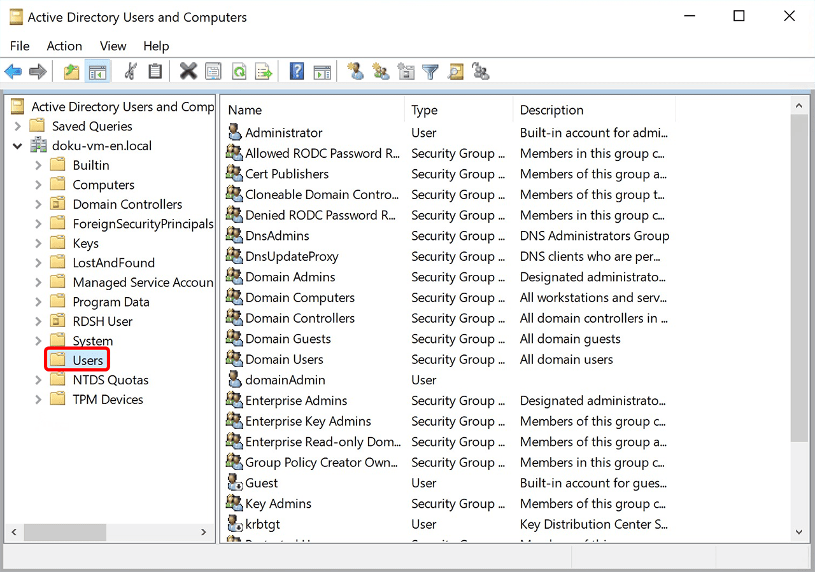
Task: Collapse the doku-vm-en.local domain node
Action: click(x=17, y=146)
